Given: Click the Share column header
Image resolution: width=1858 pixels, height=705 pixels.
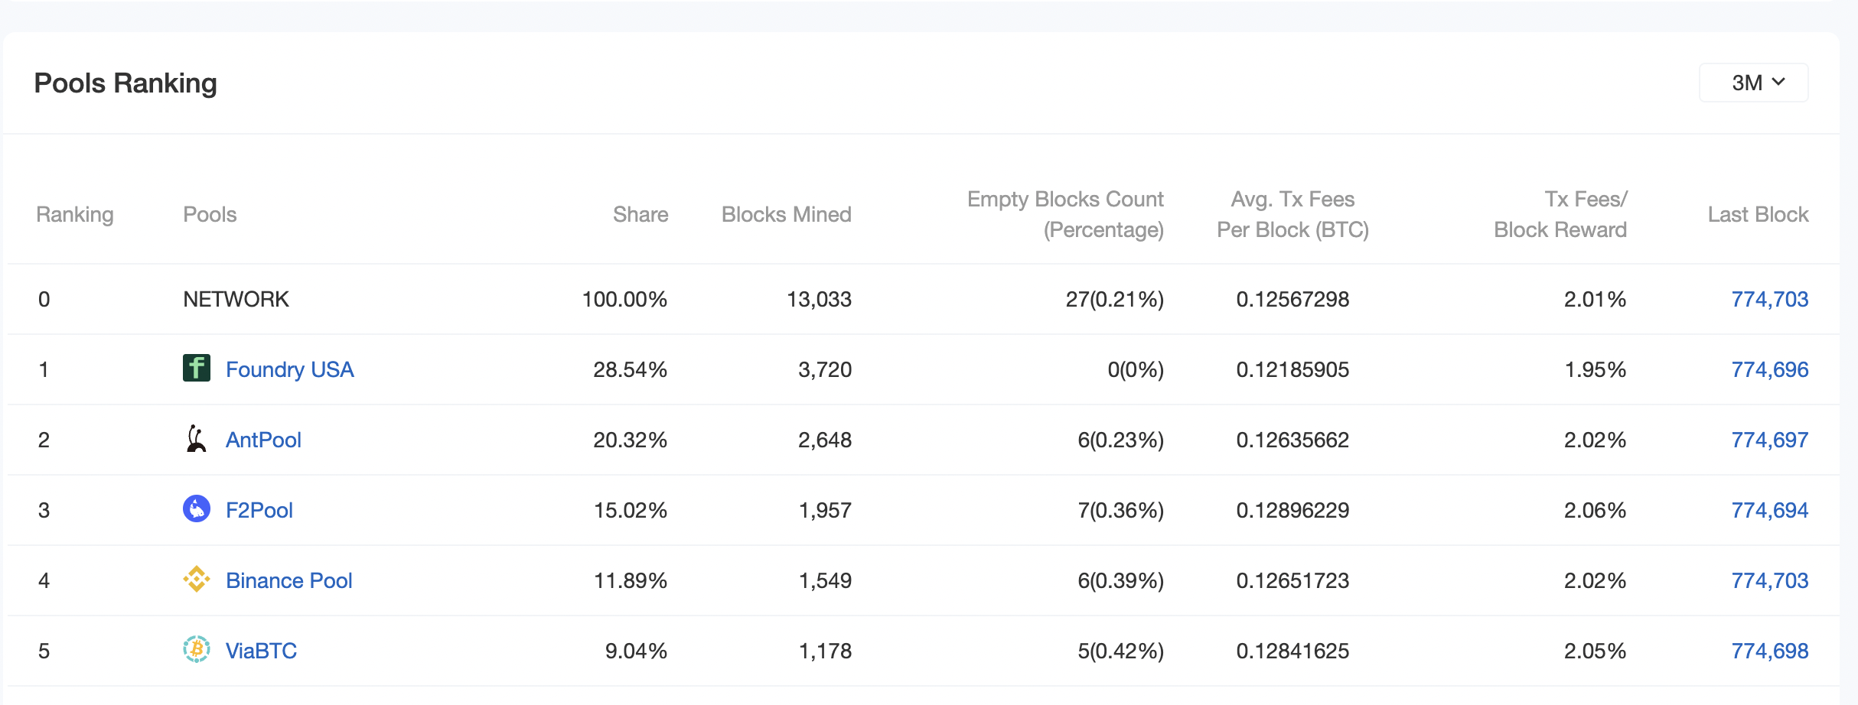Looking at the screenshot, I should pos(640,215).
